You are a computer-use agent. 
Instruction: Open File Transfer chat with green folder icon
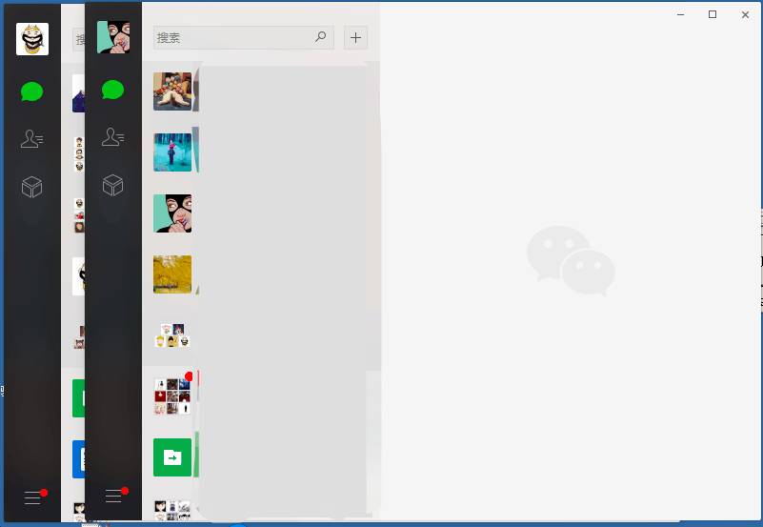172,457
